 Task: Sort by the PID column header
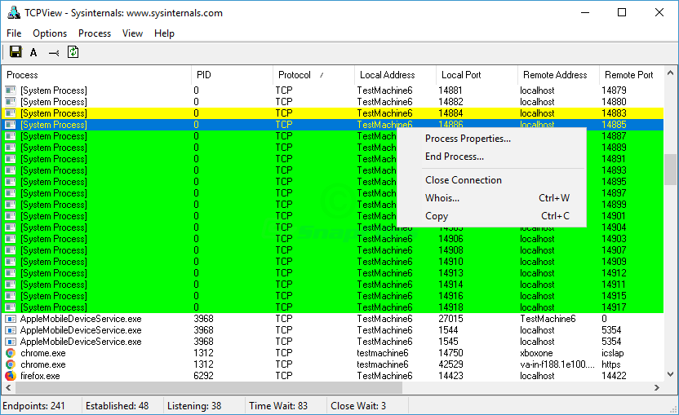[x=232, y=75]
